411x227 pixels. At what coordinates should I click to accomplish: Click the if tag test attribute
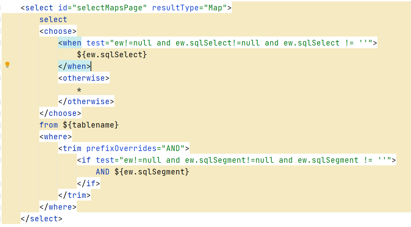point(105,160)
